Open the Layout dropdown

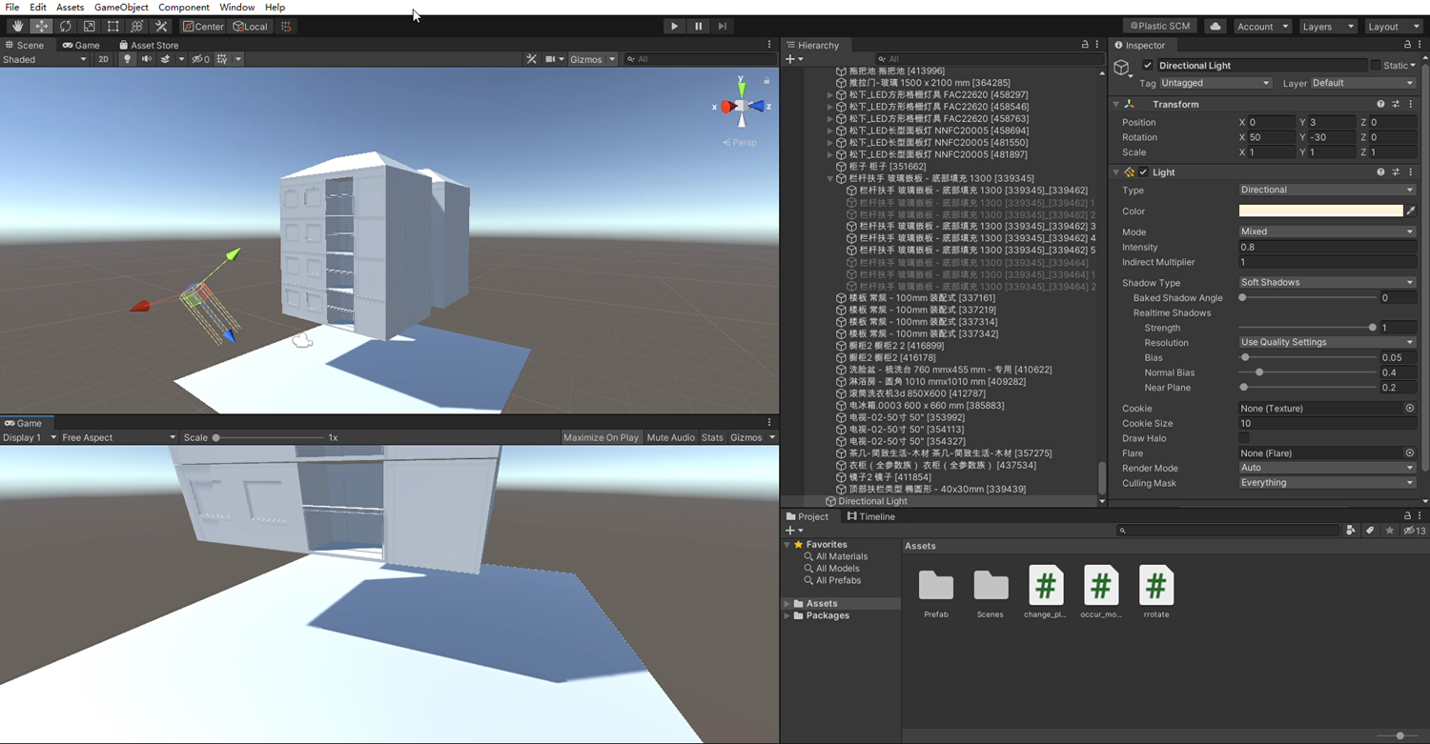click(1394, 27)
